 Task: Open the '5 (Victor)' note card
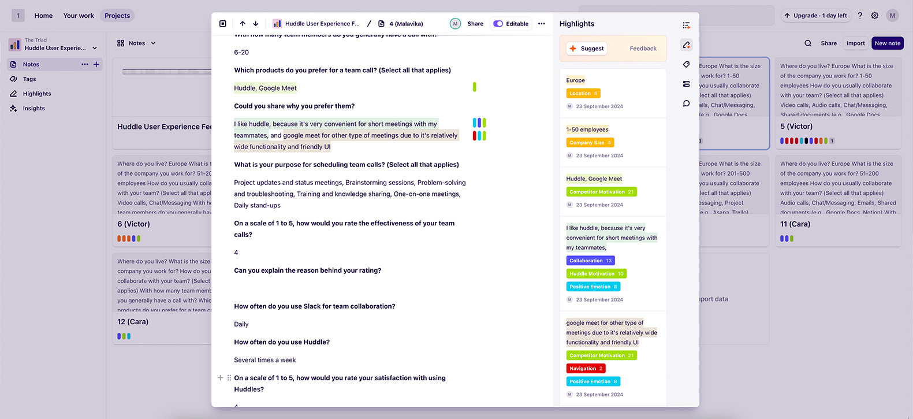(x=838, y=103)
